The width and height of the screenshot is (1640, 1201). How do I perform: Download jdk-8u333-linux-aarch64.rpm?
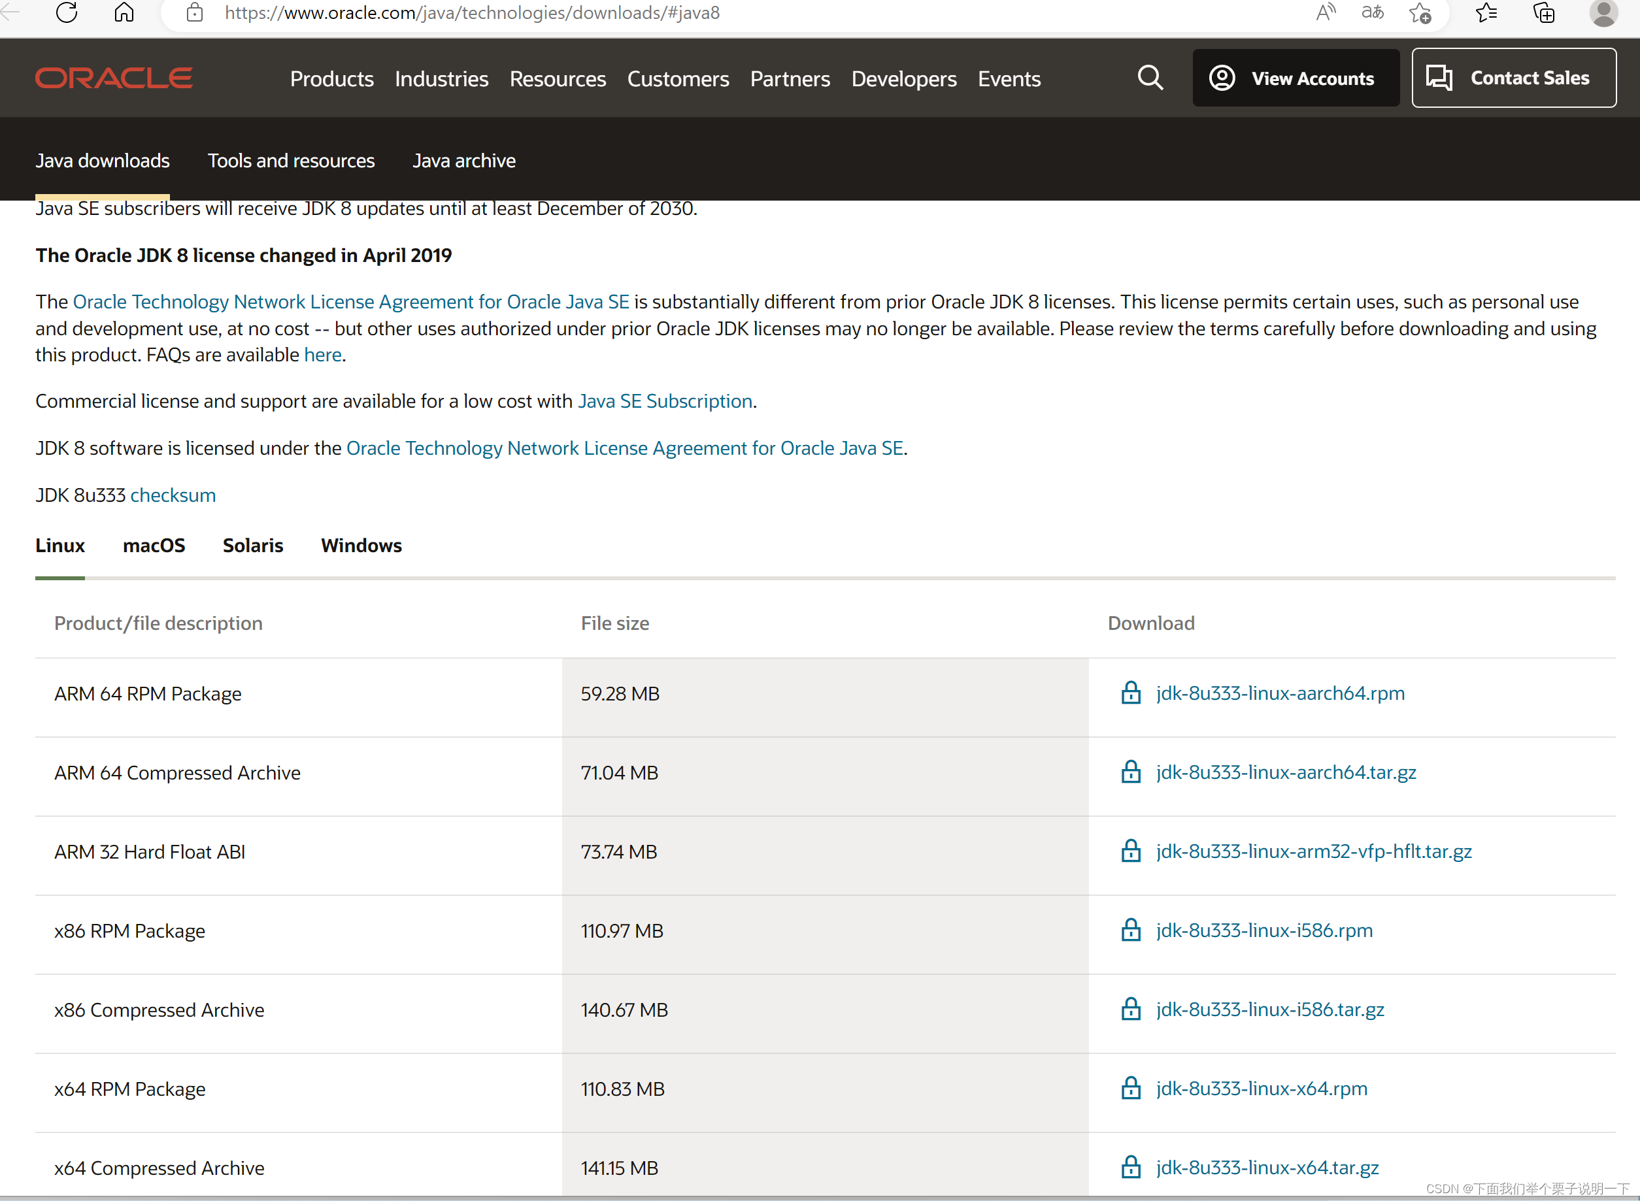[x=1280, y=693]
